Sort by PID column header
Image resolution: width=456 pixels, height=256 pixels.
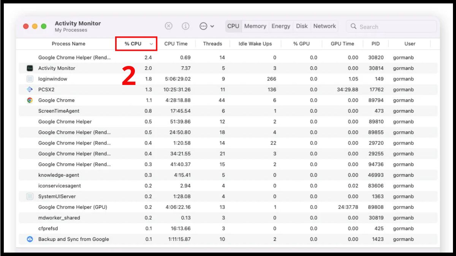pos(375,44)
